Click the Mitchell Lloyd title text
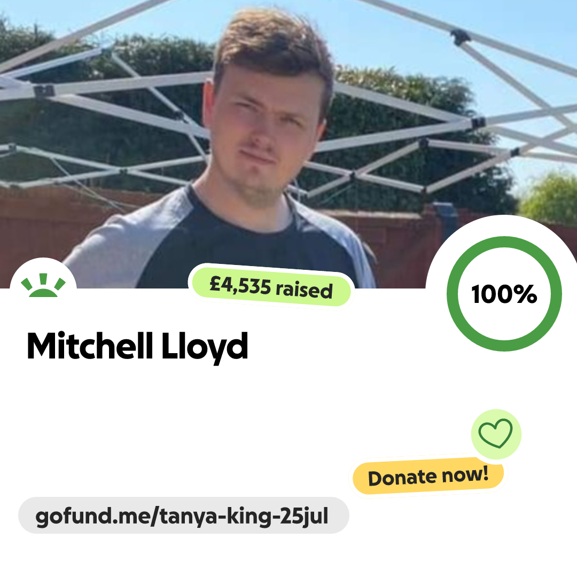The image size is (577, 577). click(x=137, y=346)
